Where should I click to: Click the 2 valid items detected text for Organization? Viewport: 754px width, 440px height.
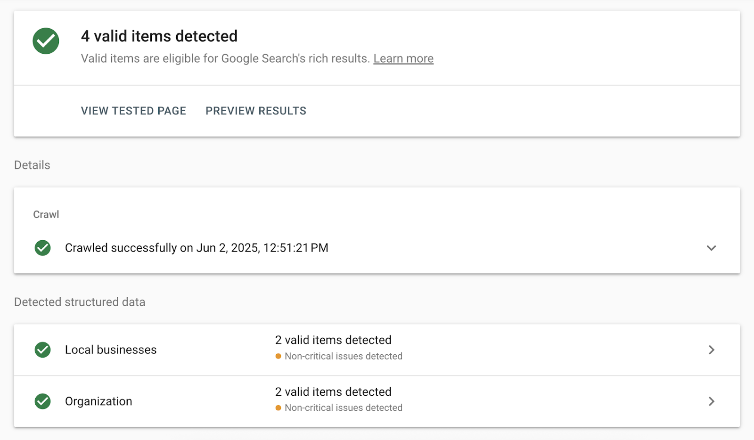click(333, 391)
